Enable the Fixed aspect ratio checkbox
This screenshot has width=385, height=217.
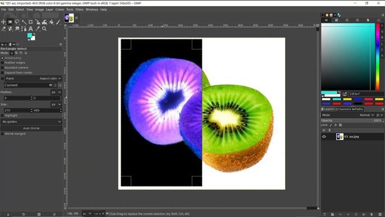(x=2, y=78)
